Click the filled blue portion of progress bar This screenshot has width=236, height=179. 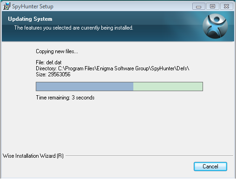pos(85,86)
